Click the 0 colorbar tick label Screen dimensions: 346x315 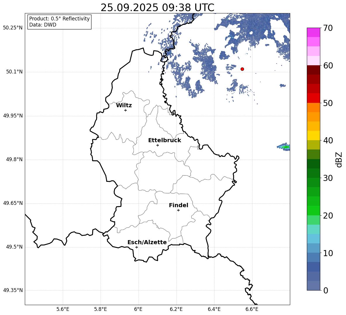(326, 290)
